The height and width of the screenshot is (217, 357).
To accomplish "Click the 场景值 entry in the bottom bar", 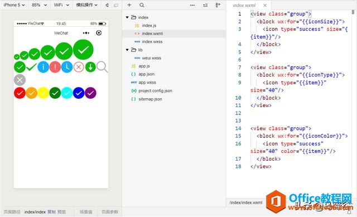I will pyautogui.click(x=86, y=212).
